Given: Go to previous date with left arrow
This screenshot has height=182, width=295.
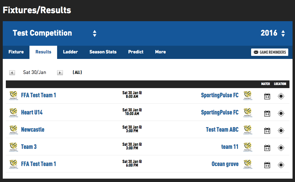Looking at the screenshot, I should pos(12,73).
